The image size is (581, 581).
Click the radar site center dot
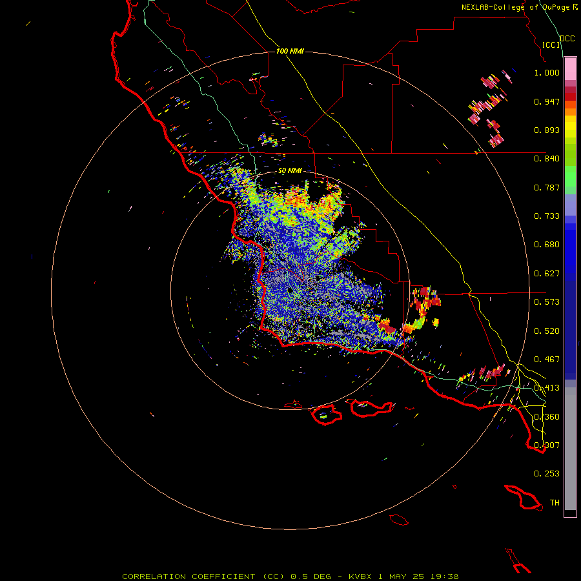290,290
